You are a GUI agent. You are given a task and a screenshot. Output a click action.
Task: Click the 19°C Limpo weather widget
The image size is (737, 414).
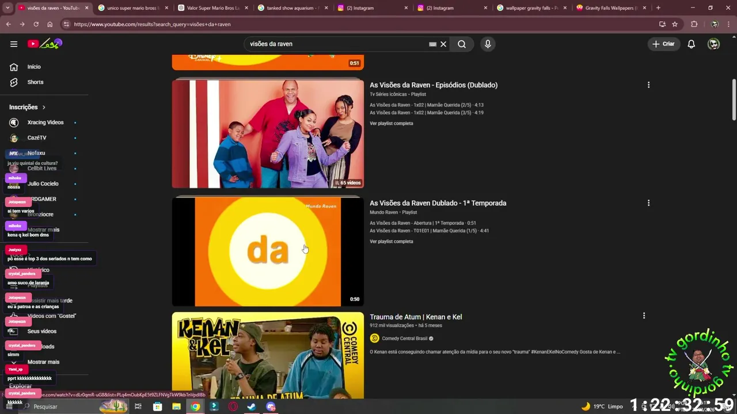(x=602, y=407)
